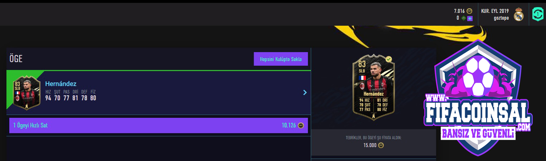Image resolution: width=546 pixels, height=161 pixels.
Task: Click the ÖGE section header
Action: pyautogui.click(x=16, y=59)
